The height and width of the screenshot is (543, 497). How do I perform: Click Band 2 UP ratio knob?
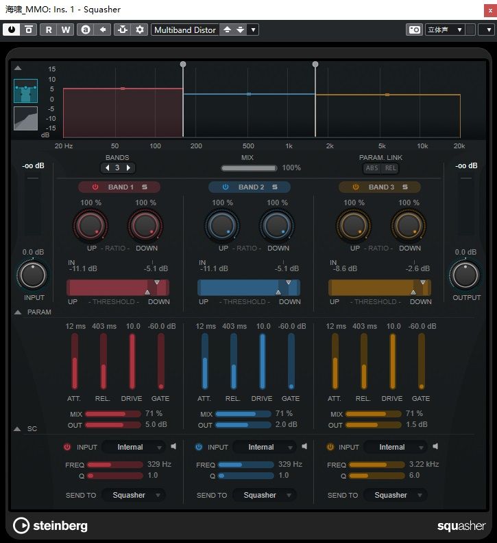tap(221, 226)
